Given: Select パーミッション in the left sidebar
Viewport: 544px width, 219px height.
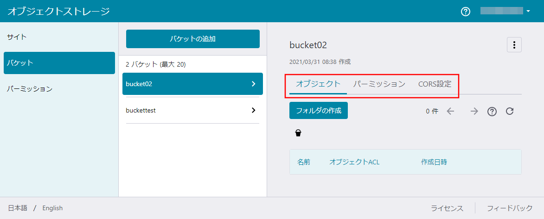Looking at the screenshot, I should click(x=30, y=89).
